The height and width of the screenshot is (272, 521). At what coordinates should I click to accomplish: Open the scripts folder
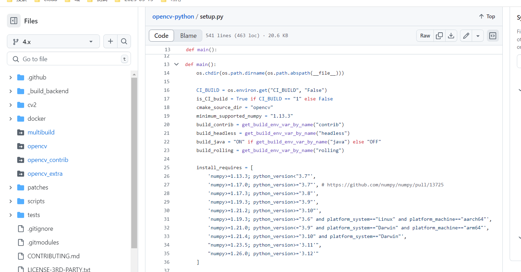36,201
